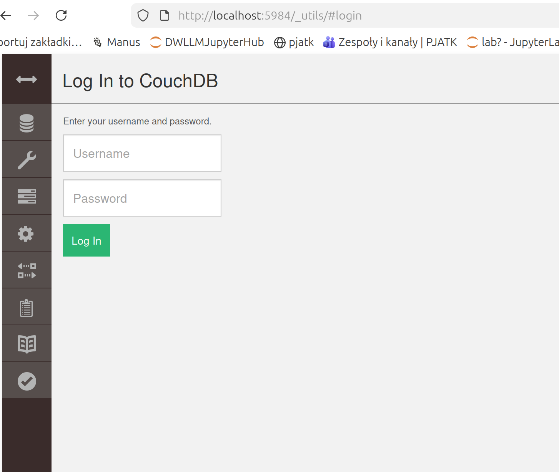The height and width of the screenshot is (472, 559).
Task: Open the Databases icon in sidebar
Action: [x=27, y=123]
